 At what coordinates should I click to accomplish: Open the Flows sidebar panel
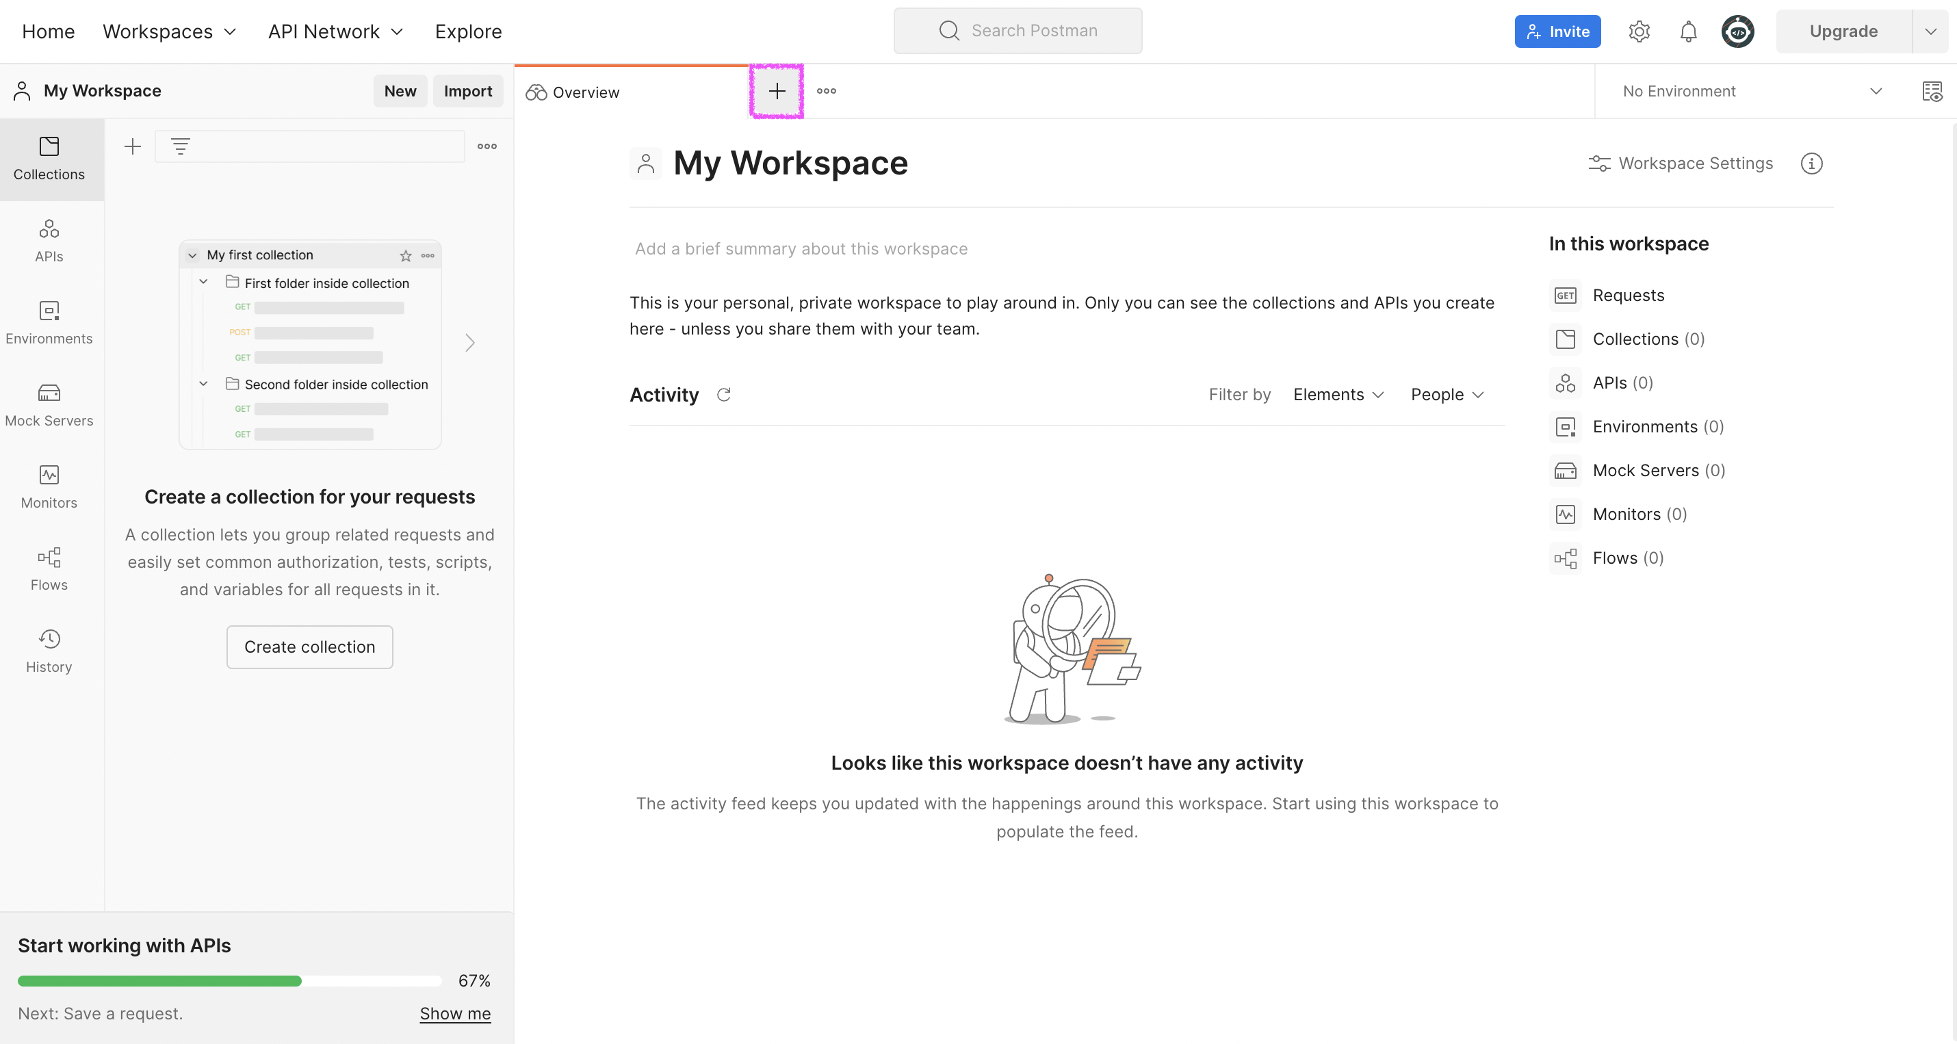click(49, 569)
